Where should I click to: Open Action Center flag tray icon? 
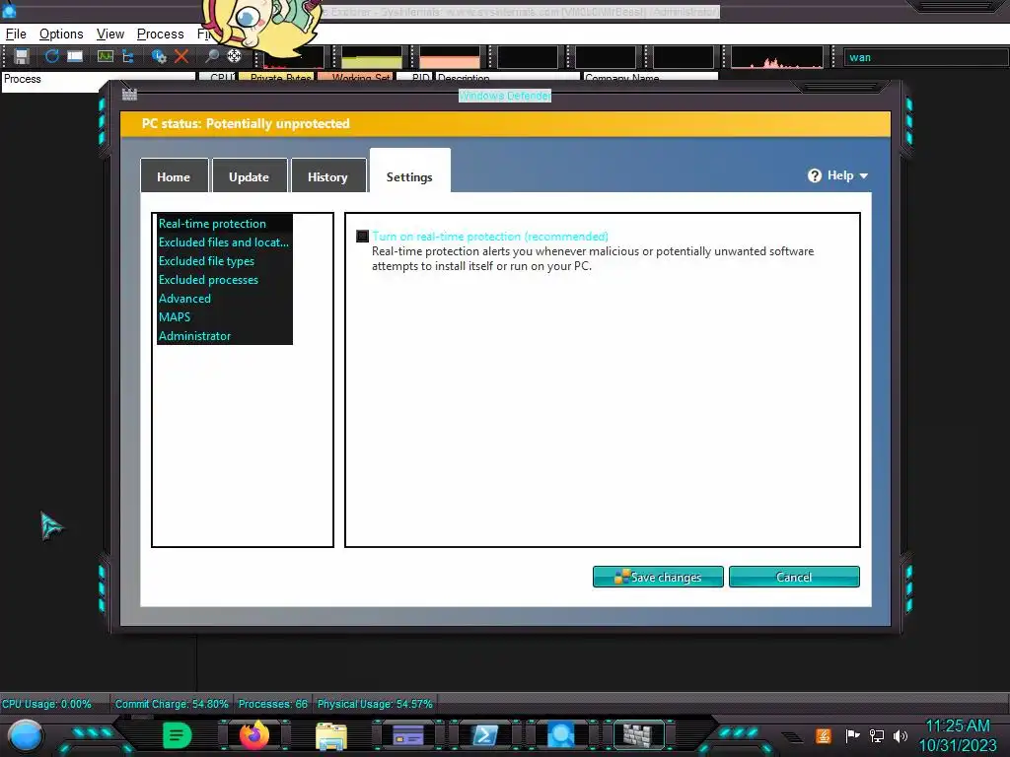[x=852, y=735]
